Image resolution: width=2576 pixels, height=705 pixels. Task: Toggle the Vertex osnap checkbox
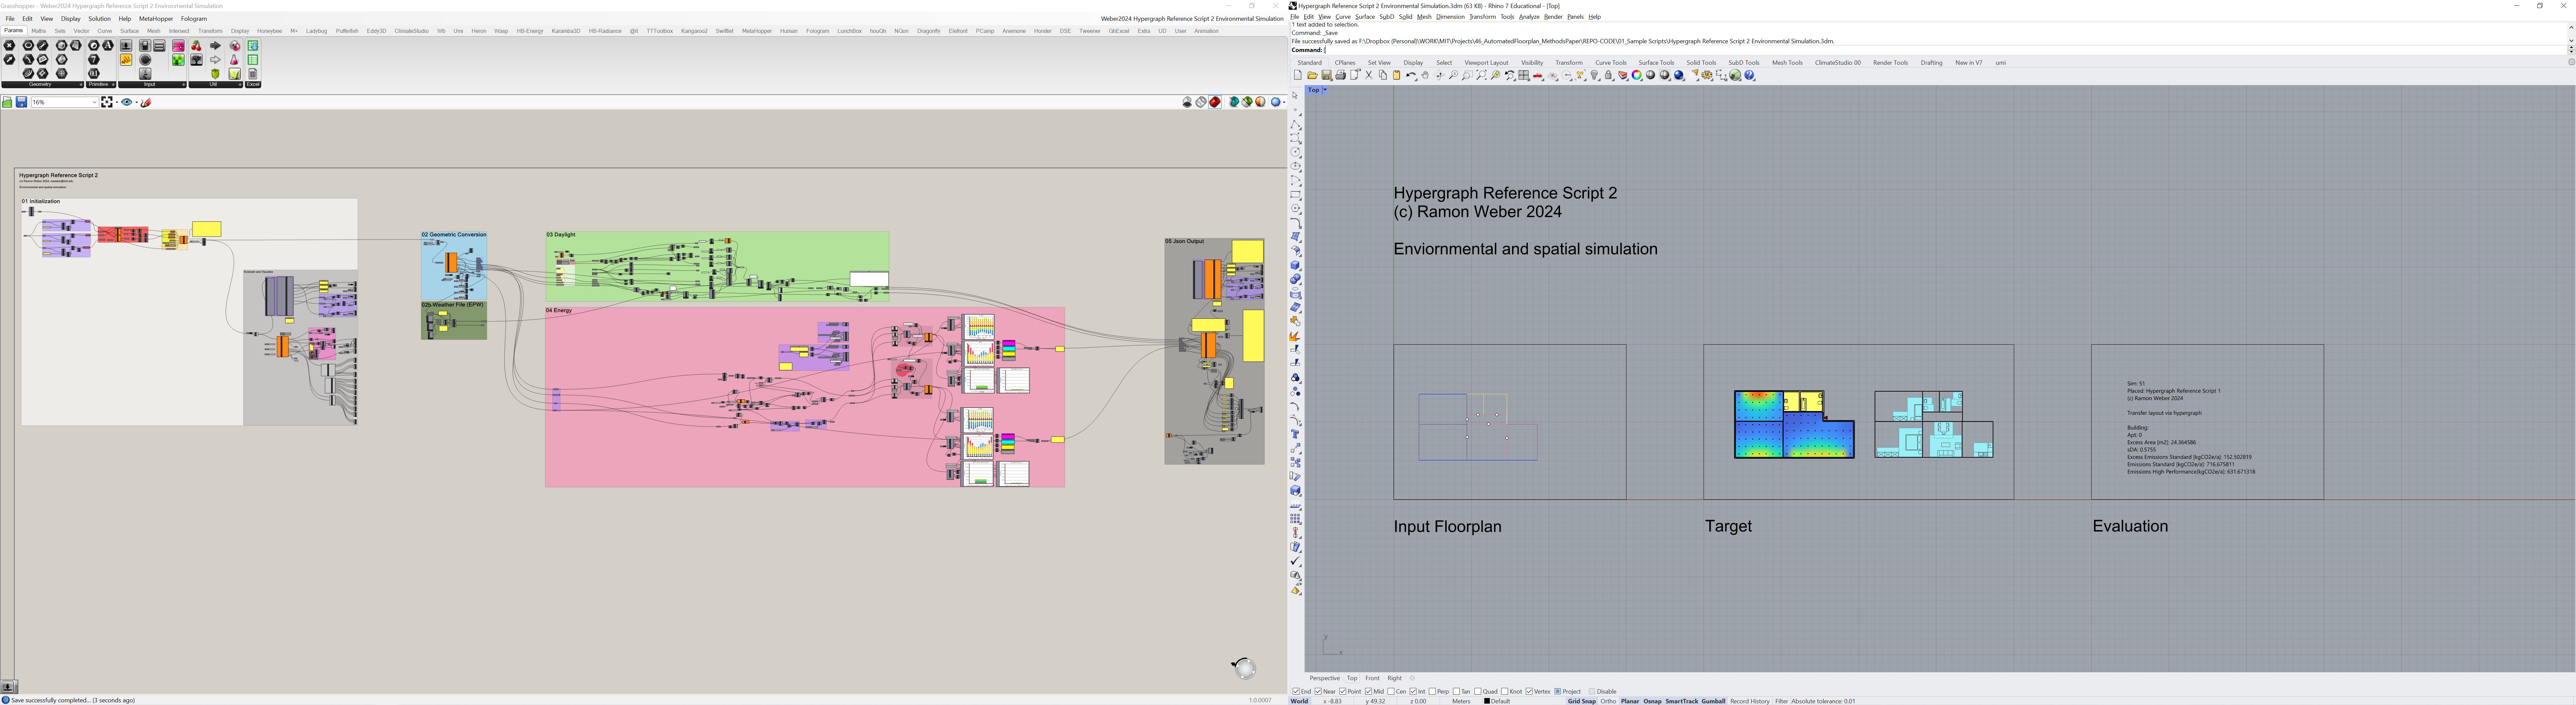[1529, 691]
